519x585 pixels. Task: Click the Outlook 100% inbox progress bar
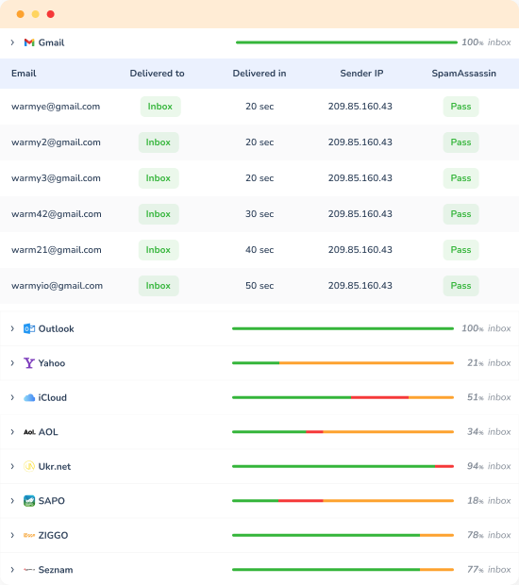(343, 328)
